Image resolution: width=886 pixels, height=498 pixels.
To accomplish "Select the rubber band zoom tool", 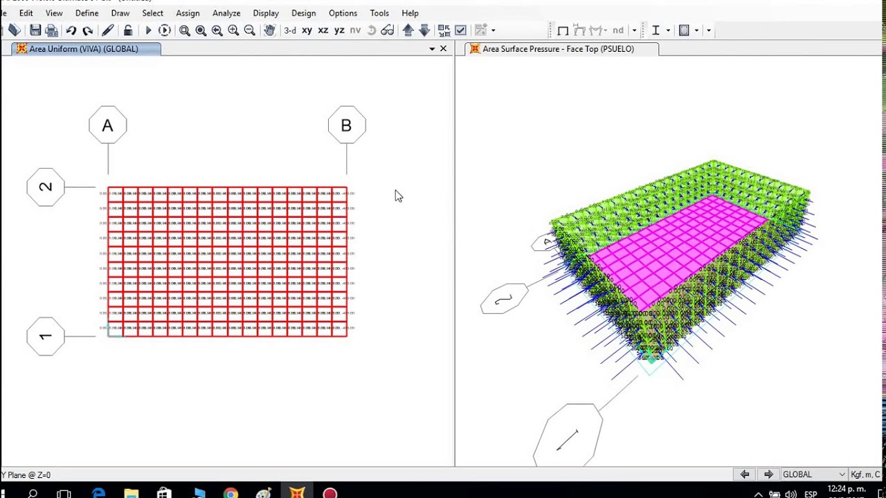I will coord(185,30).
